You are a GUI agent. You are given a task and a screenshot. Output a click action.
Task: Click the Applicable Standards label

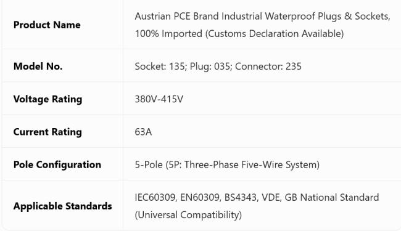pos(63,206)
